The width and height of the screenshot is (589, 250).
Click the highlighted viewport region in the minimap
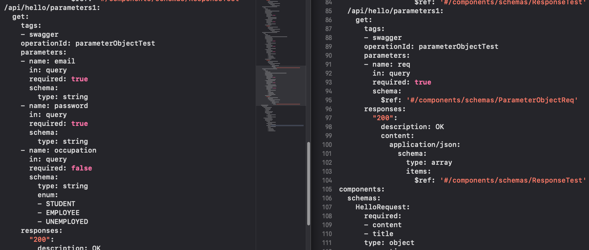(x=281, y=86)
